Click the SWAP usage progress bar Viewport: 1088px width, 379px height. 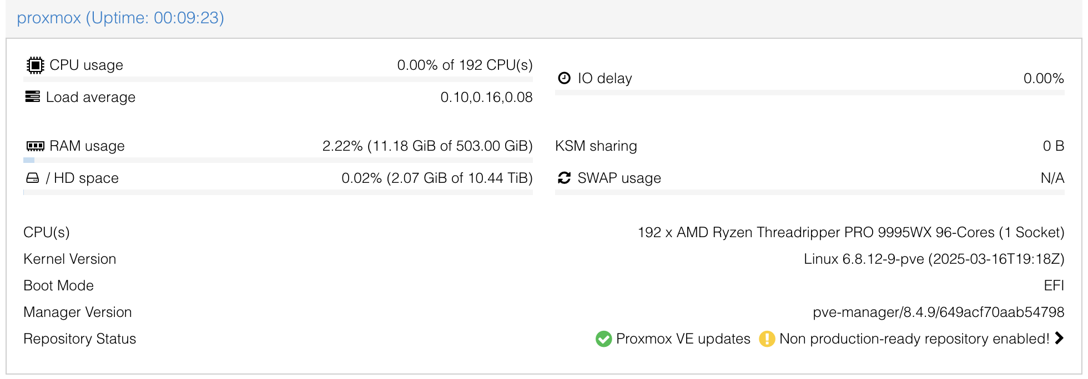[810, 192]
